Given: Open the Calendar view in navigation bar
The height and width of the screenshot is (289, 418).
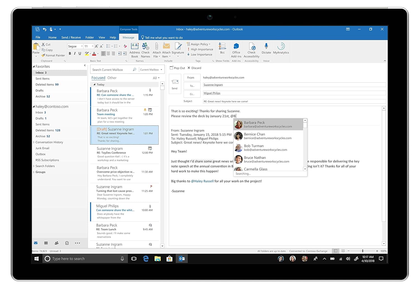Looking at the screenshot, I should pyautogui.click(x=46, y=243).
